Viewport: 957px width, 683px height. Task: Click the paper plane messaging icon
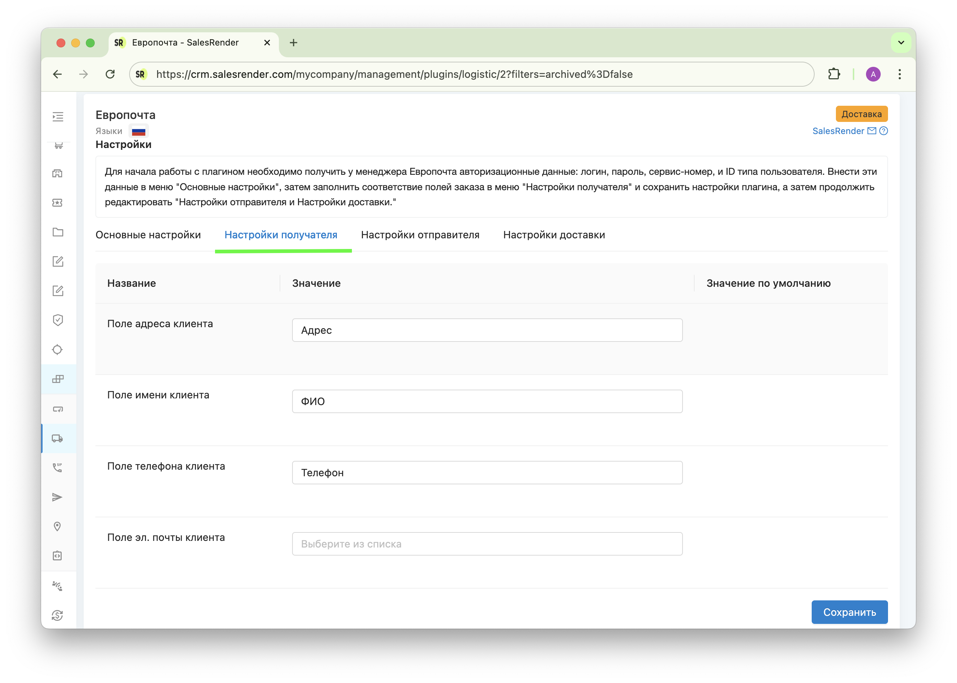(x=58, y=497)
